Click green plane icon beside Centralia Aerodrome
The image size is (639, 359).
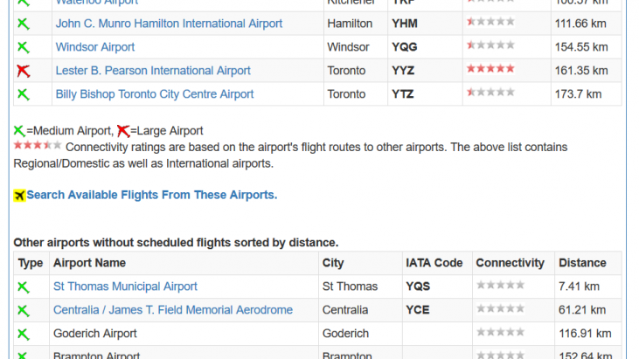(x=24, y=311)
